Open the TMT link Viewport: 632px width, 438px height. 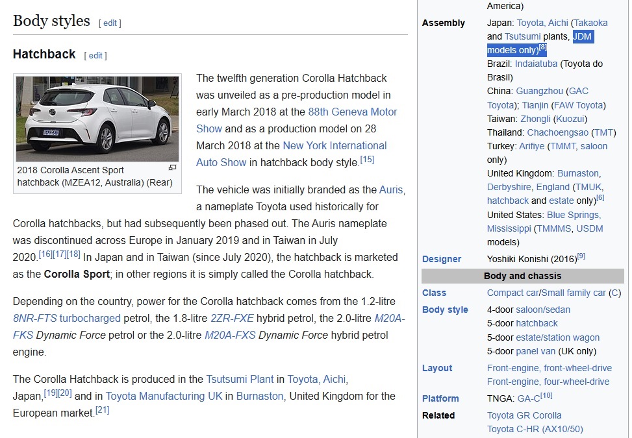[x=604, y=133]
